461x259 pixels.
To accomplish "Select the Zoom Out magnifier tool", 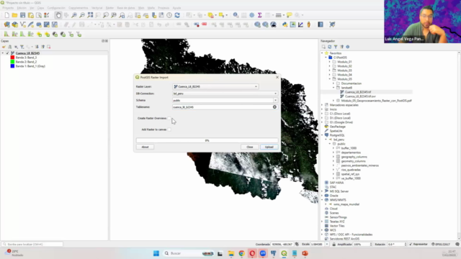I will [x=82, y=15].
